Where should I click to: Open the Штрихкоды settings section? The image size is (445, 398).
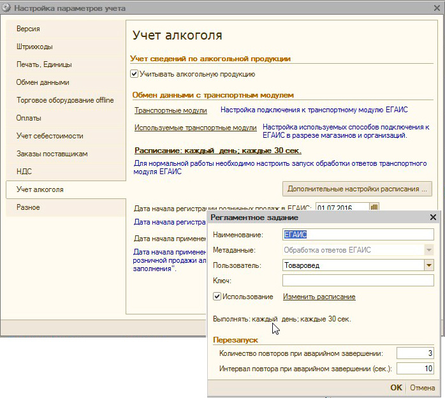click(x=34, y=47)
